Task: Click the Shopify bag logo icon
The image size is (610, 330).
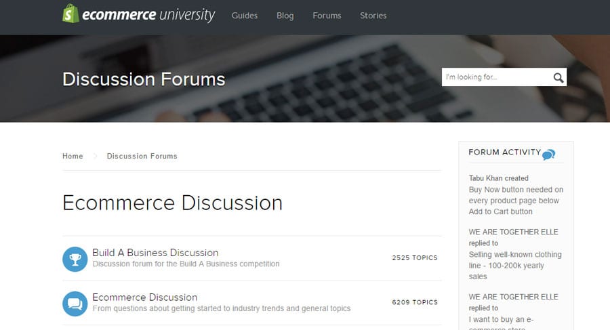Action: (70, 14)
